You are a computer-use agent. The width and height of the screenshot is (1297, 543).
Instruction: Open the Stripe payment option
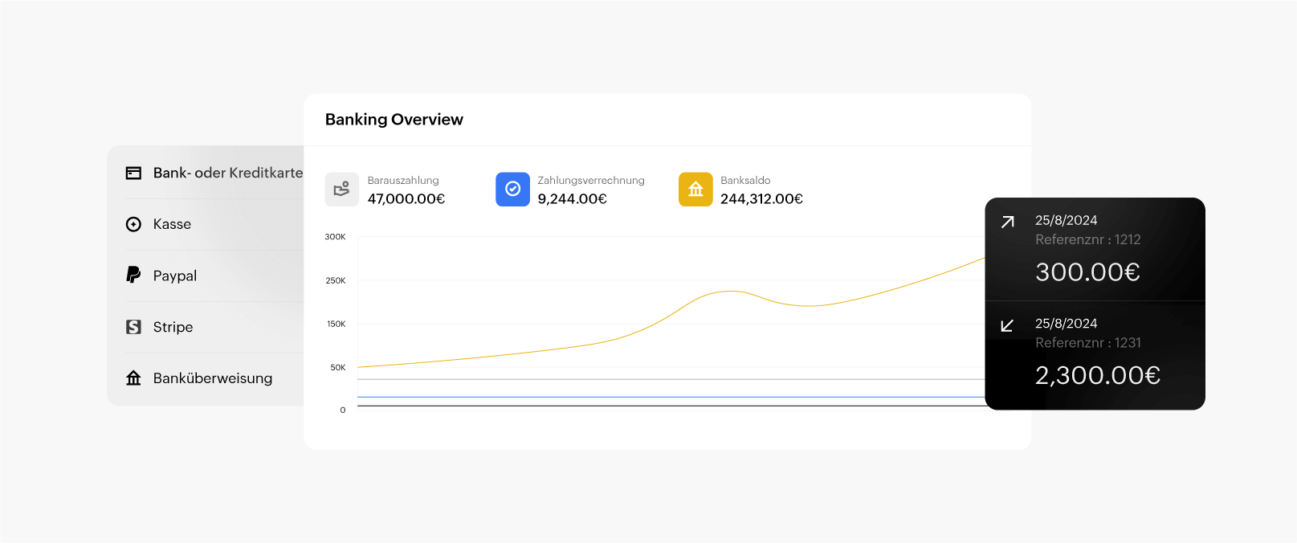pos(173,327)
